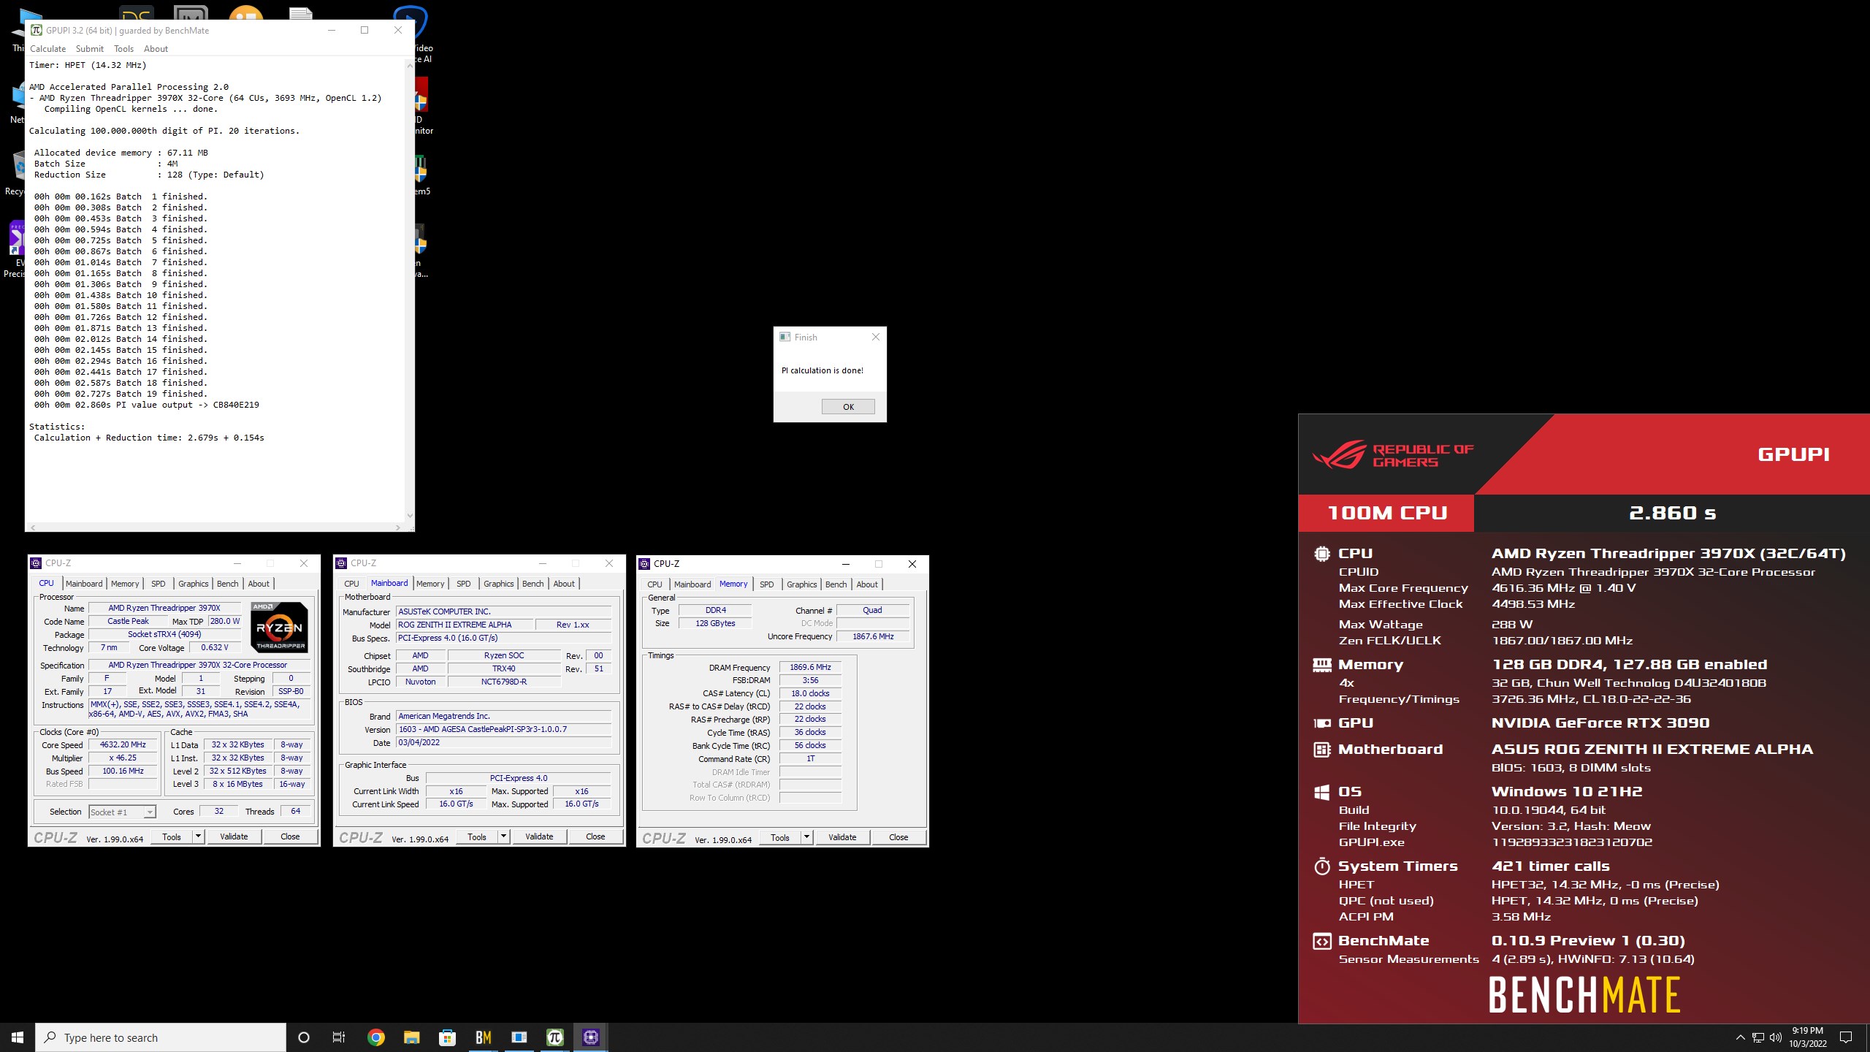Switch to Graphics tab in middle CPU-Z window
The height and width of the screenshot is (1052, 1870).
click(x=498, y=584)
